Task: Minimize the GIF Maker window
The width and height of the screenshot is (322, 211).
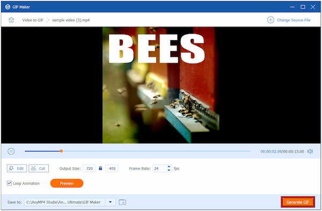Action: (x=292, y=7)
